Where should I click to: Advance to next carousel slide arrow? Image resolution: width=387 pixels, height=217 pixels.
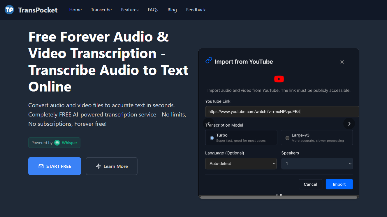[349, 123]
